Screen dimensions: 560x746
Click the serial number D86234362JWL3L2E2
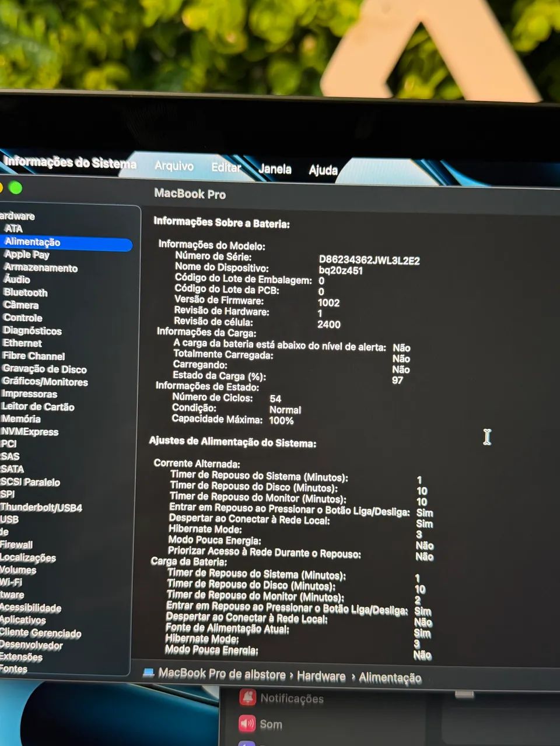(x=369, y=260)
